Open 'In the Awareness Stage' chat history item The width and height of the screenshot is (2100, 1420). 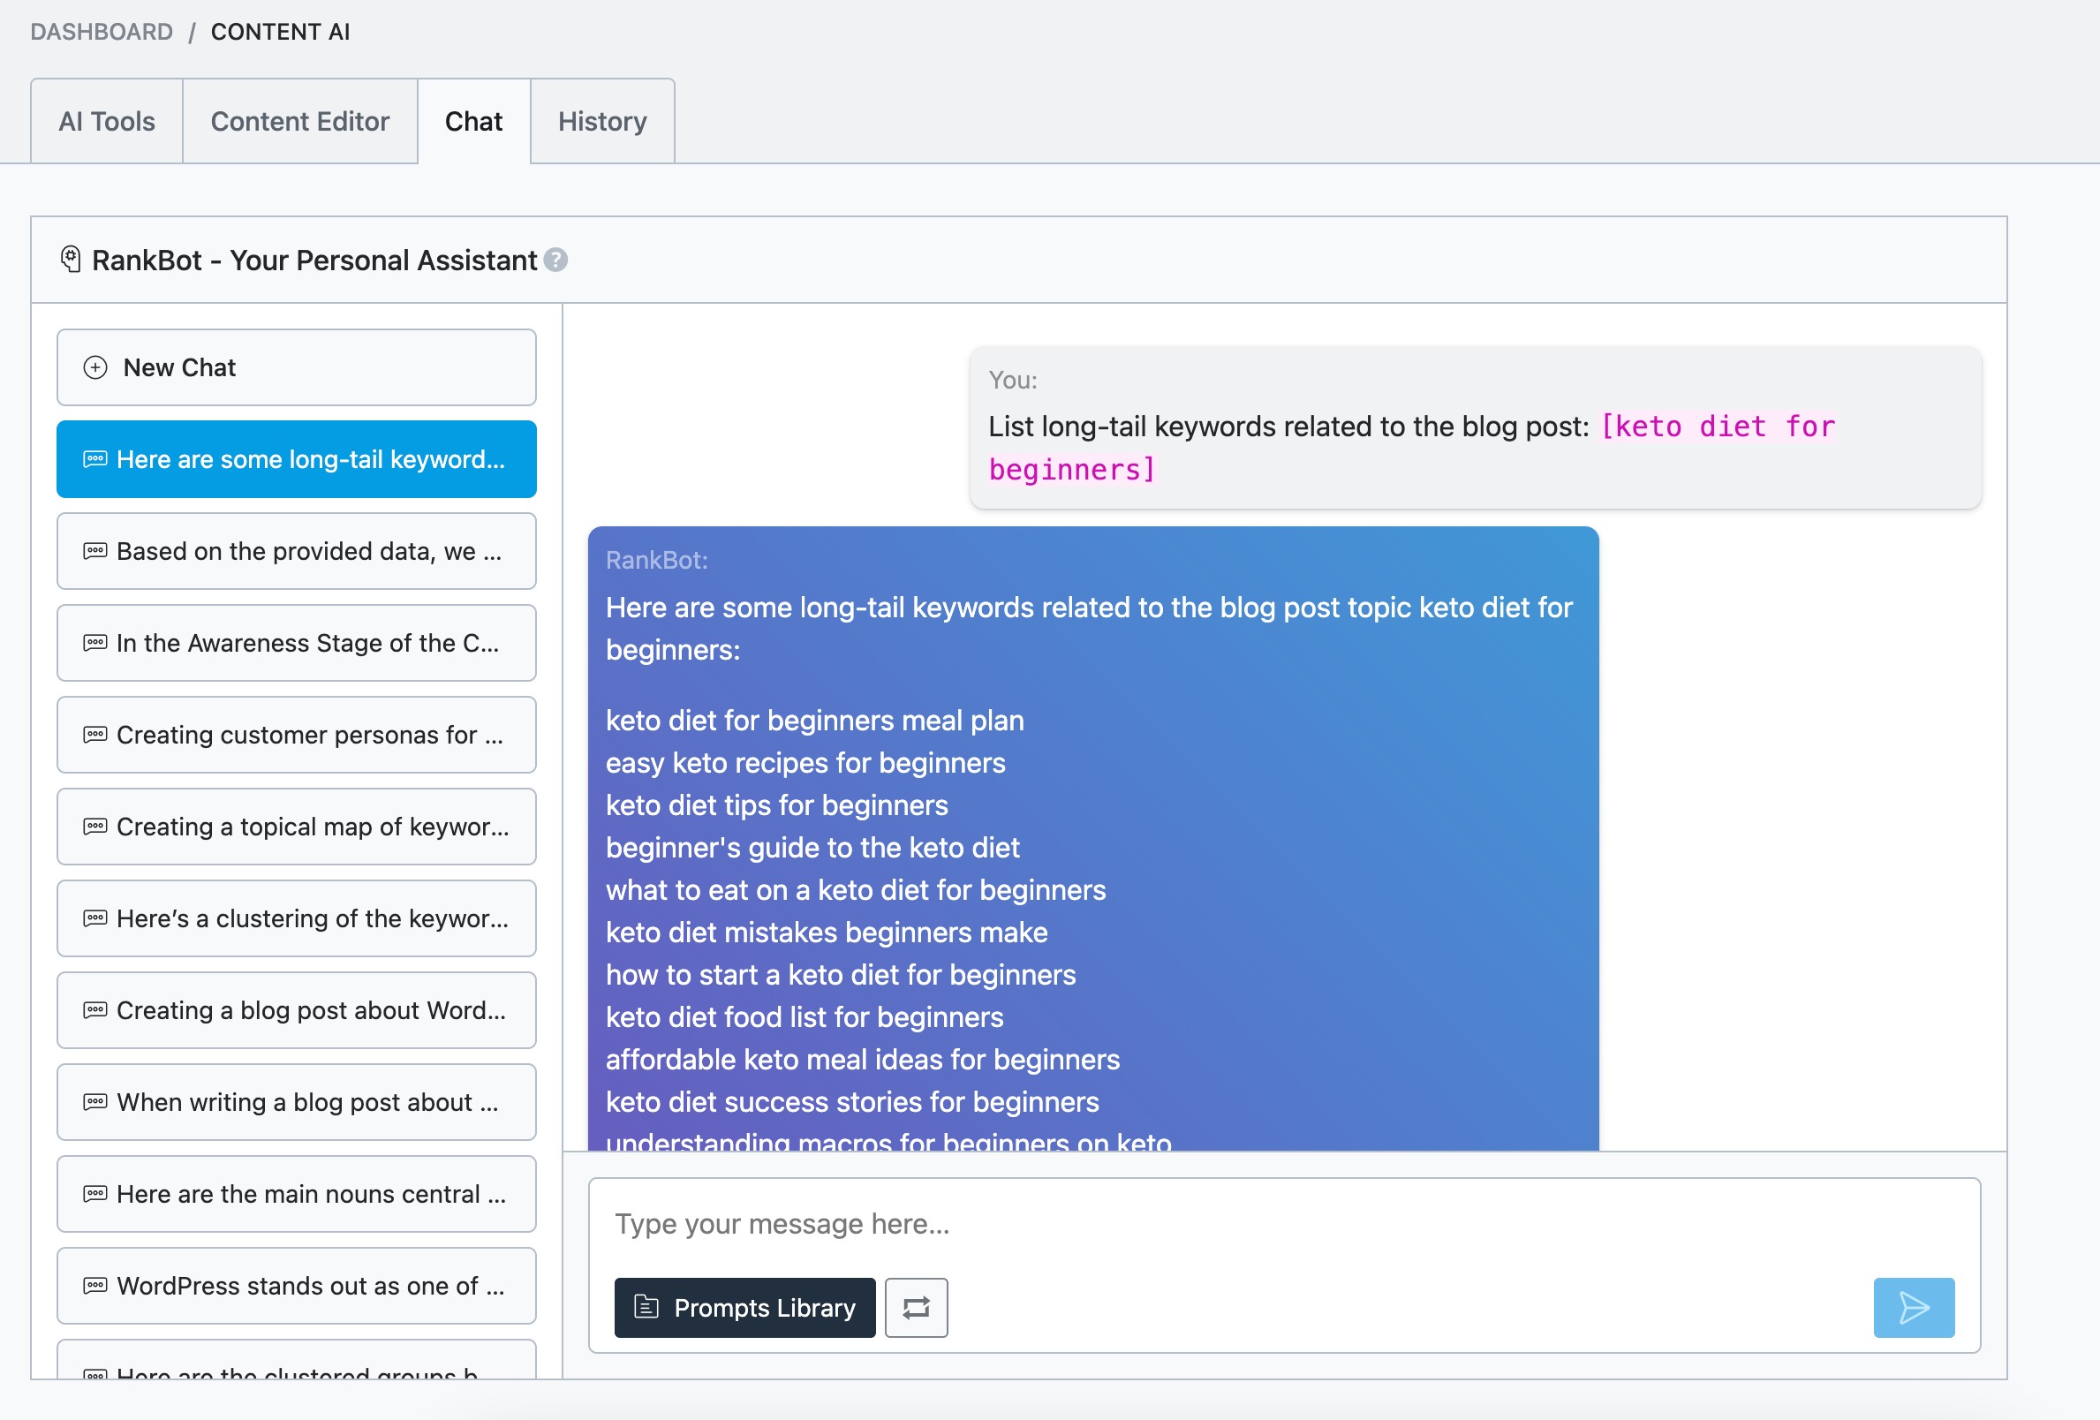pos(296,643)
